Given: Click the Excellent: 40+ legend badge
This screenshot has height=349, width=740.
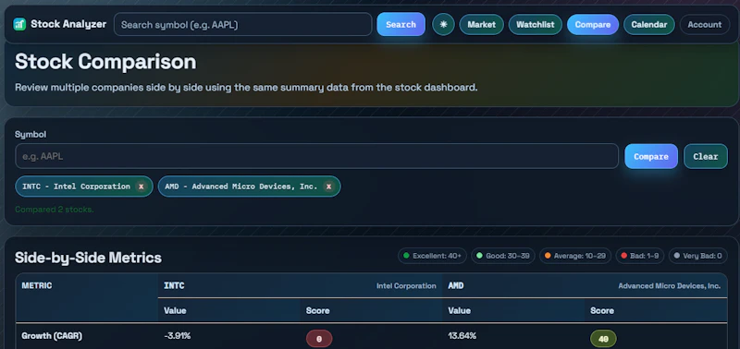Looking at the screenshot, I should [x=432, y=256].
